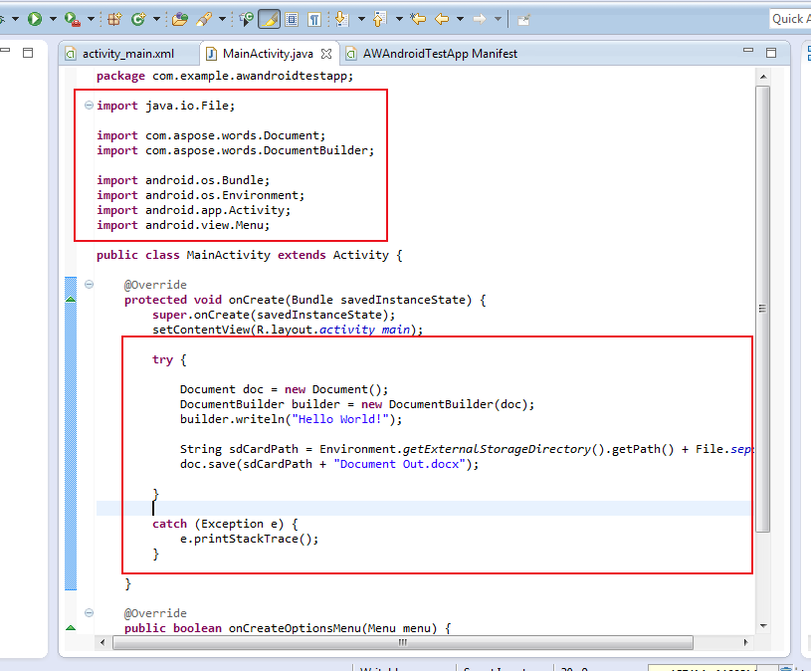
Task: Open the AWAndroidTestApp Manifest tab
Action: tap(440, 54)
